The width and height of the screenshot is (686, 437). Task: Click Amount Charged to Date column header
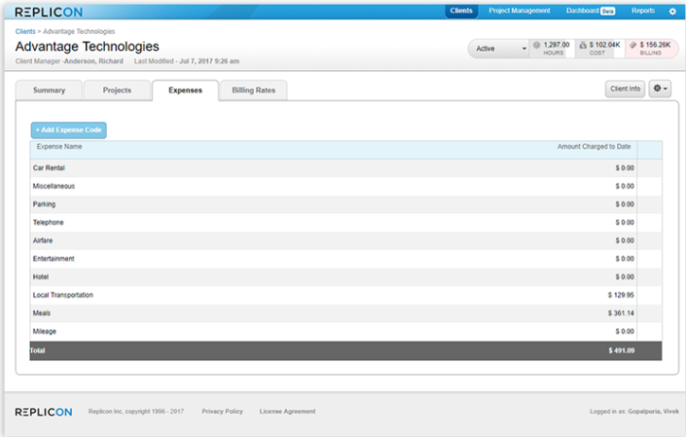(594, 147)
